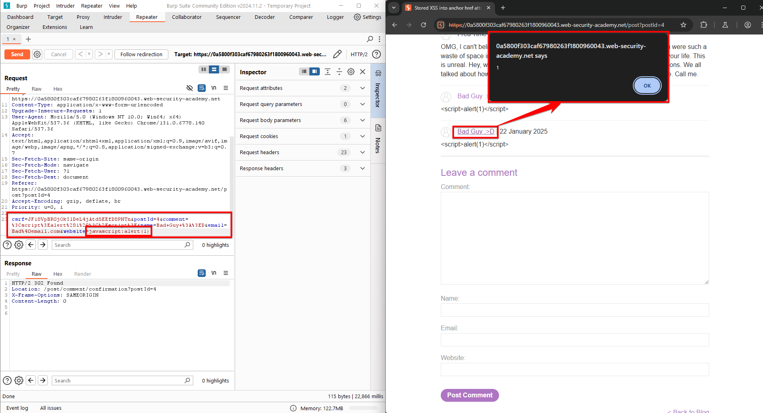Select side-by-side request layout
This screenshot has width=763, height=413.
(204, 69)
